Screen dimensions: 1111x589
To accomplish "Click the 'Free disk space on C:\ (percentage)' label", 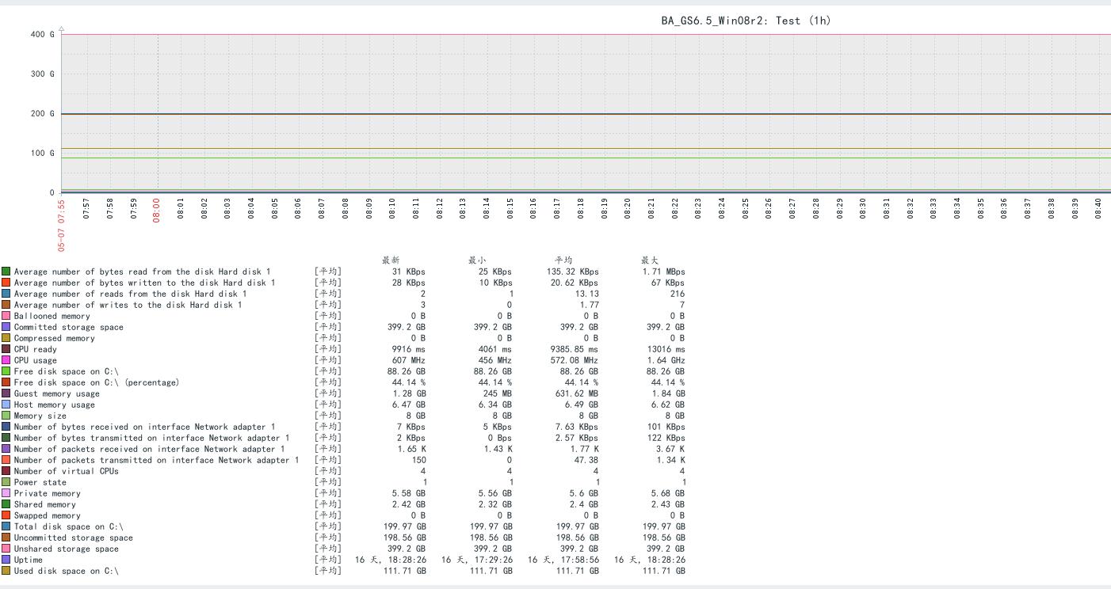I will pos(97,382).
